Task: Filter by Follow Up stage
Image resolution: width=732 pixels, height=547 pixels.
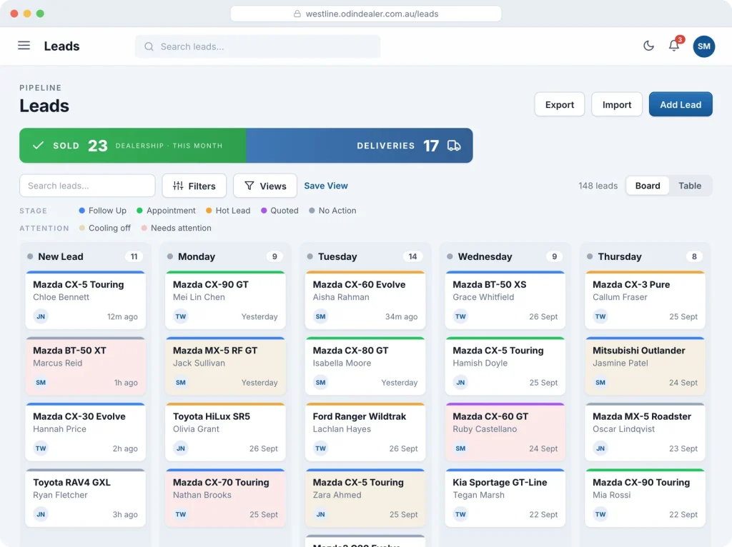Action: (x=103, y=211)
